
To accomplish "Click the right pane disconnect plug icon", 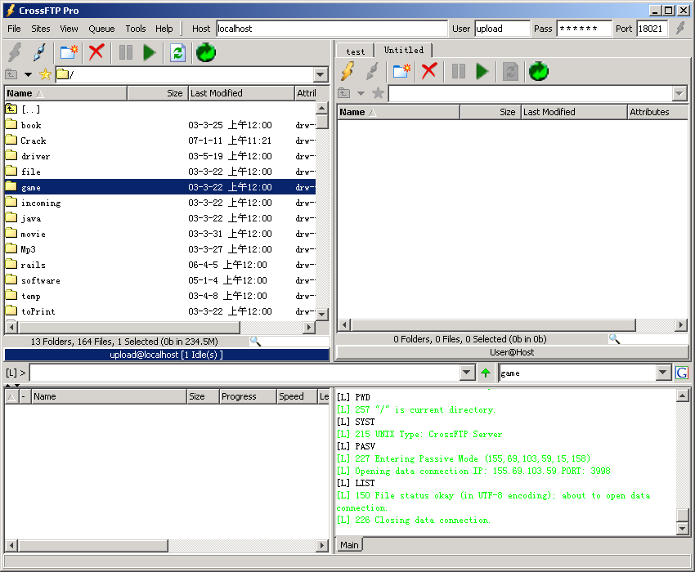I will (373, 71).
